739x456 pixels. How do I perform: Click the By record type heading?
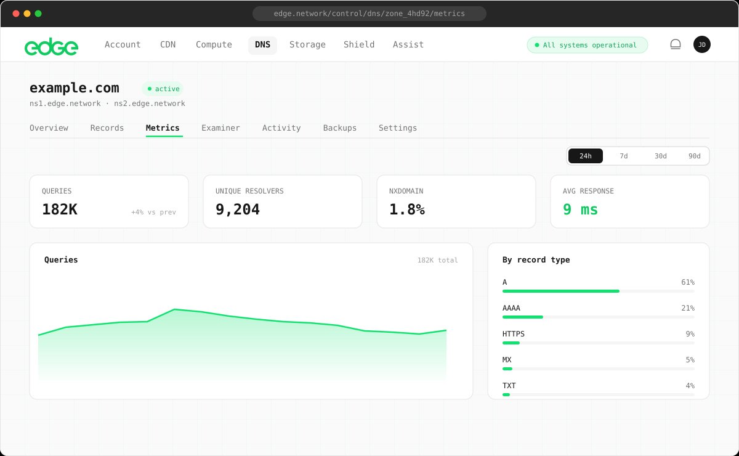click(x=536, y=260)
